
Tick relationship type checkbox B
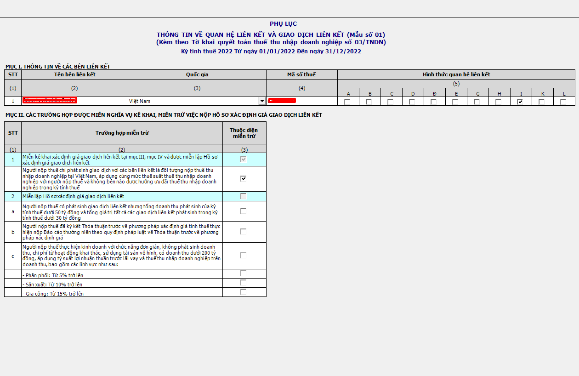(369, 102)
